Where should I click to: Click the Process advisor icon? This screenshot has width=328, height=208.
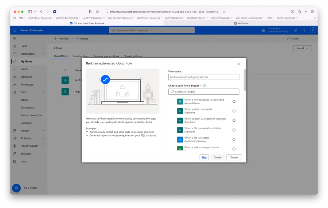[15, 146]
